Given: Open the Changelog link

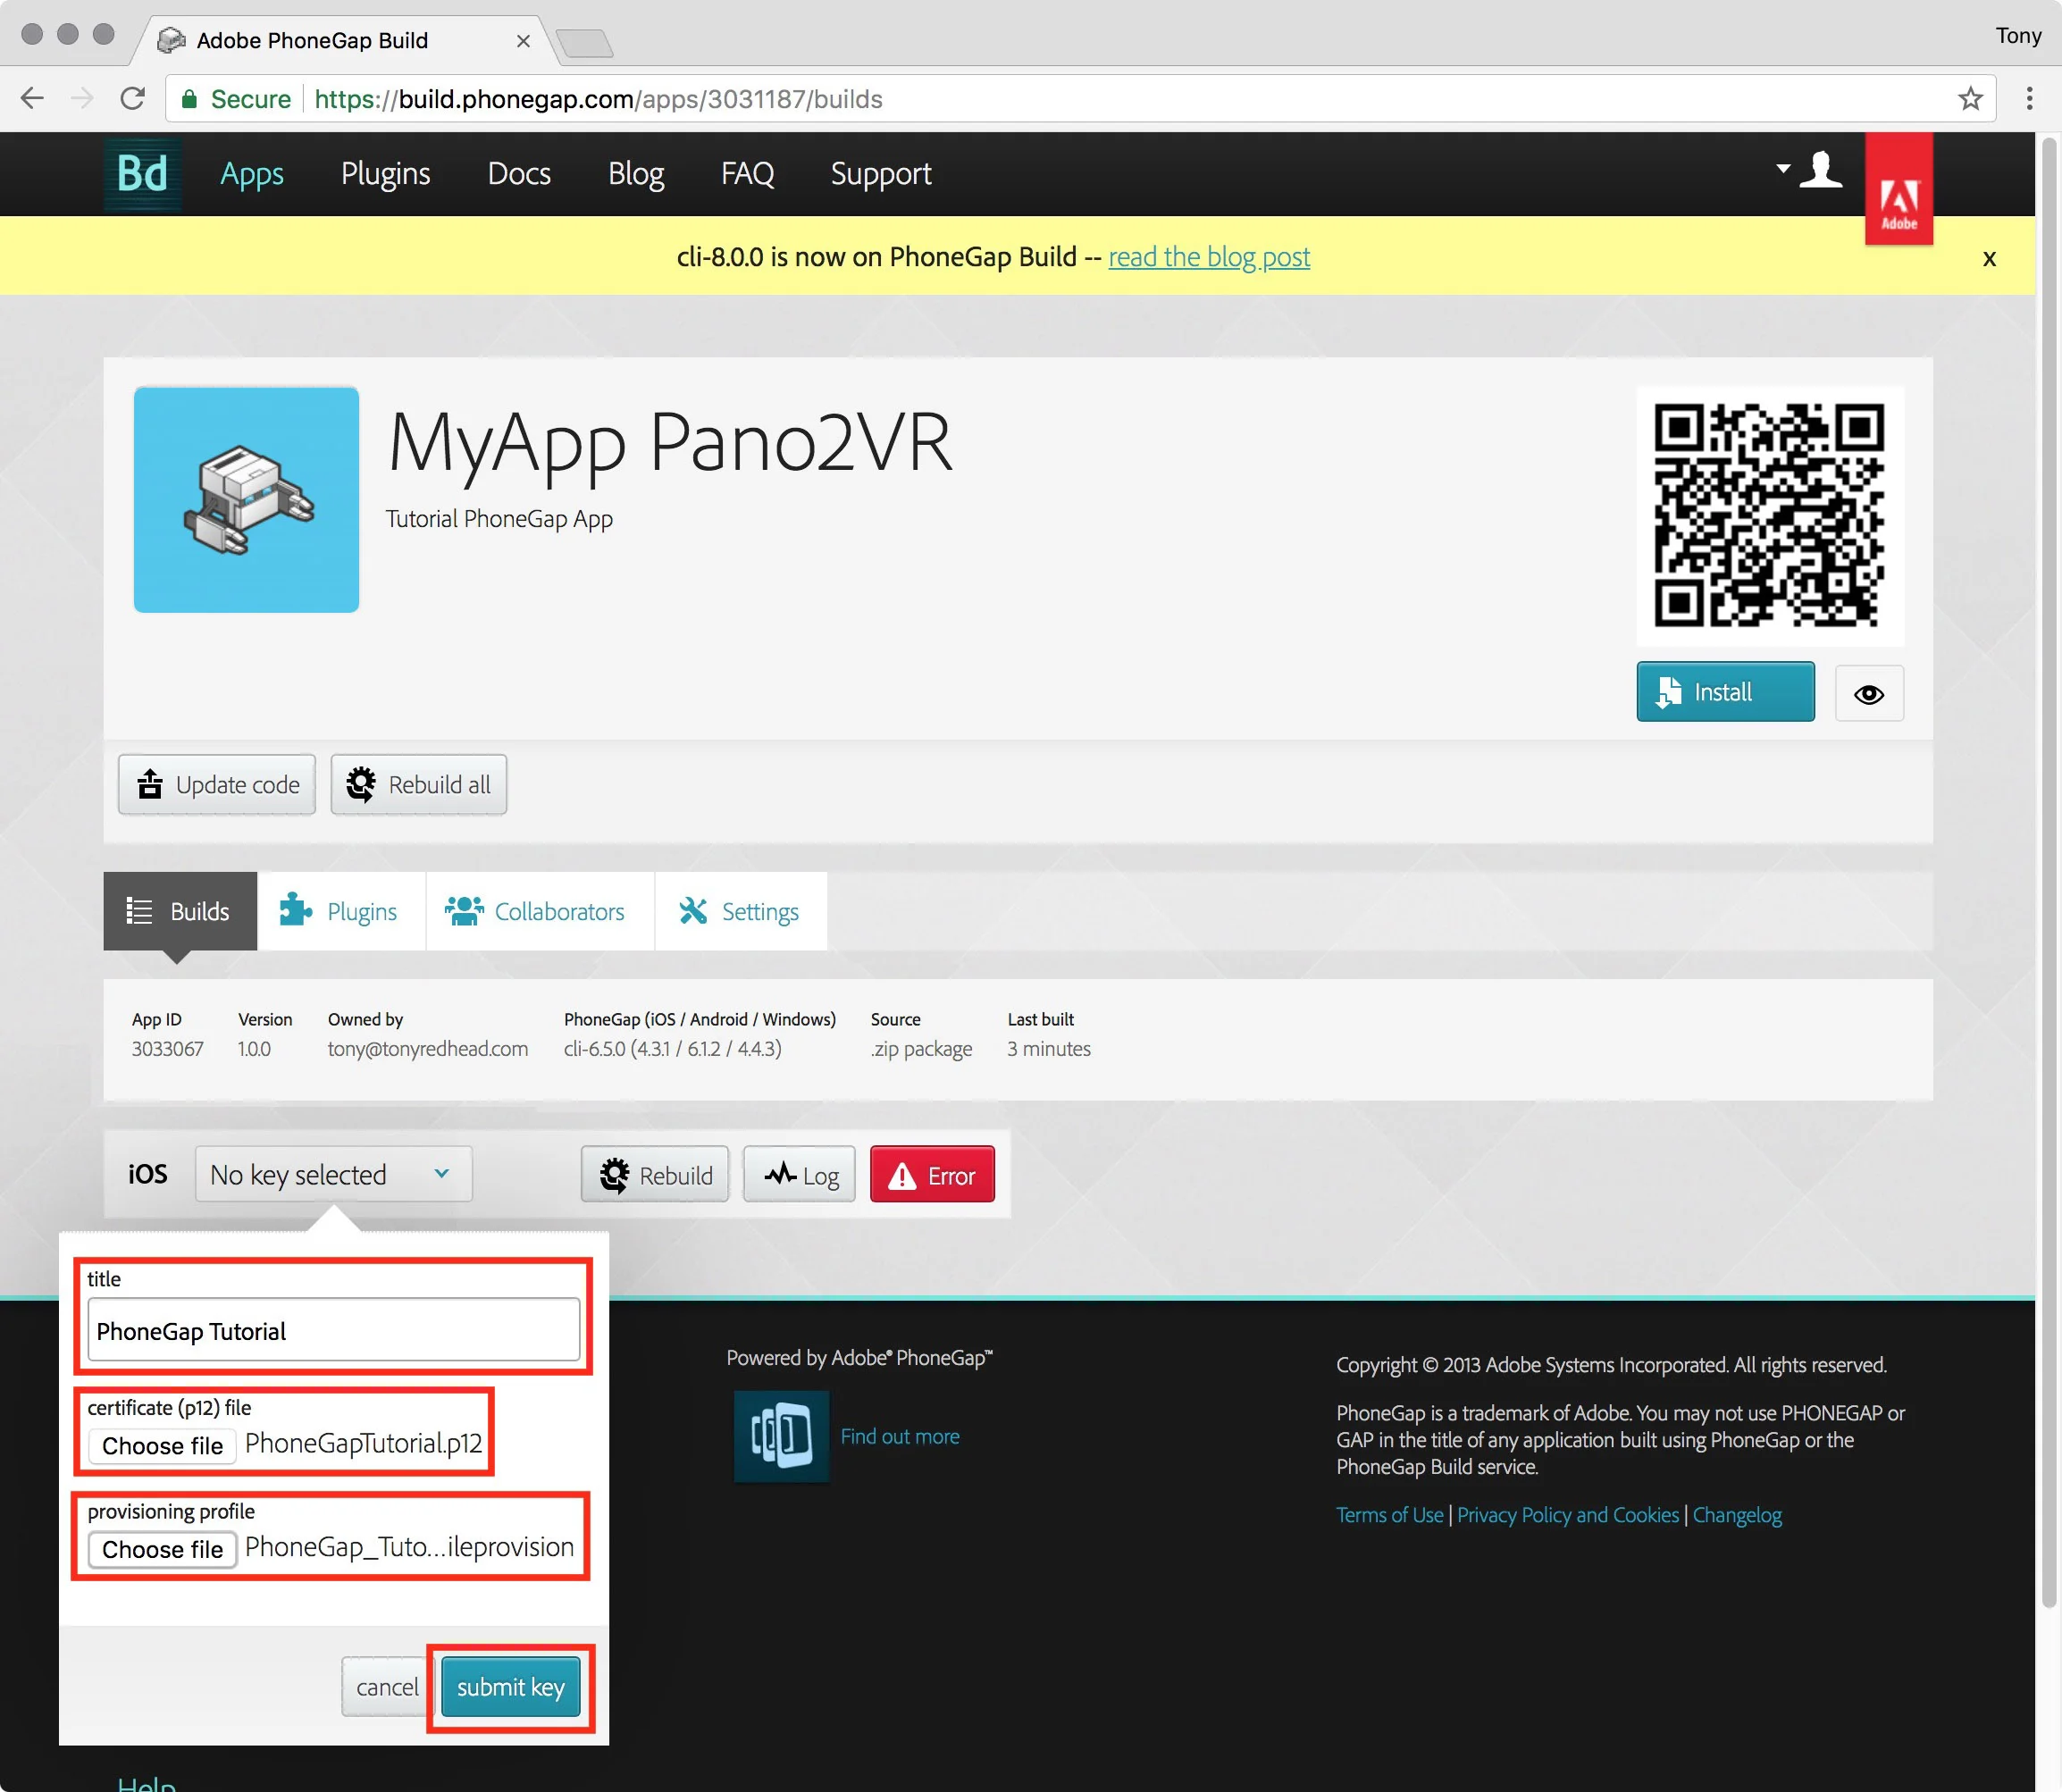Looking at the screenshot, I should [1737, 1515].
